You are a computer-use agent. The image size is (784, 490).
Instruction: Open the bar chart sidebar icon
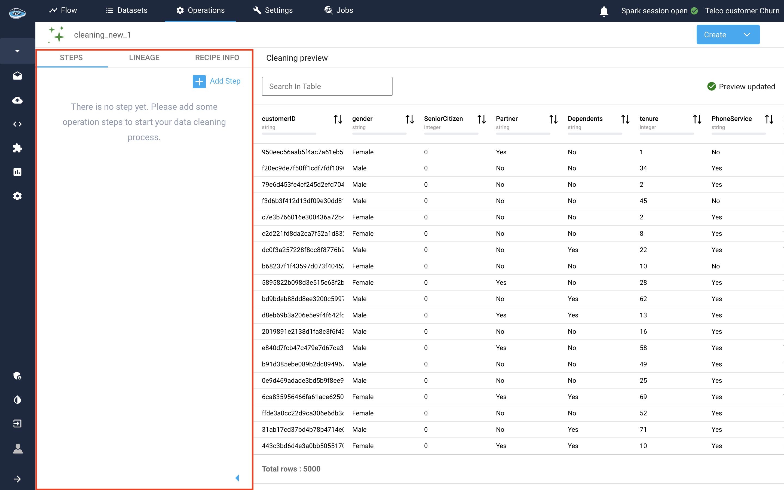coord(17,172)
